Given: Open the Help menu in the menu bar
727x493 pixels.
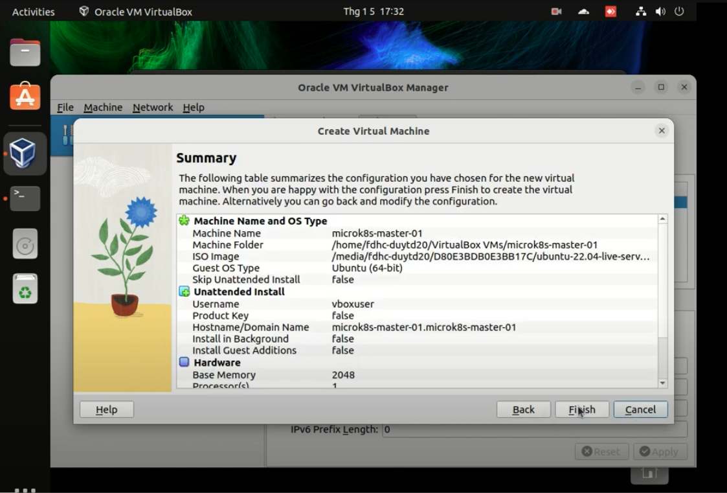Looking at the screenshot, I should [193, 107].
